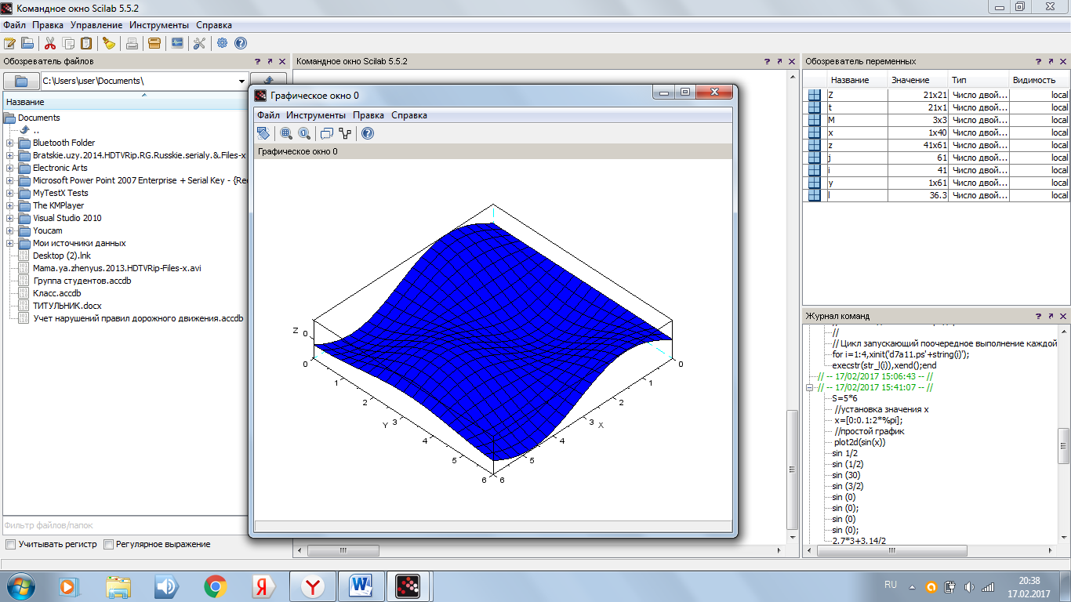Click help icon of variable browser panel
The width and height of the screenshot is (1071, 602).
click(x=1038, y=61)
